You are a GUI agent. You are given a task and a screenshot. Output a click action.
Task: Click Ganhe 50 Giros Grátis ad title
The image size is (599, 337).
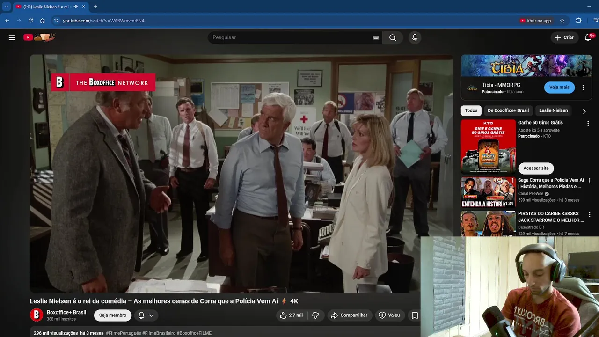pos(541,123)
